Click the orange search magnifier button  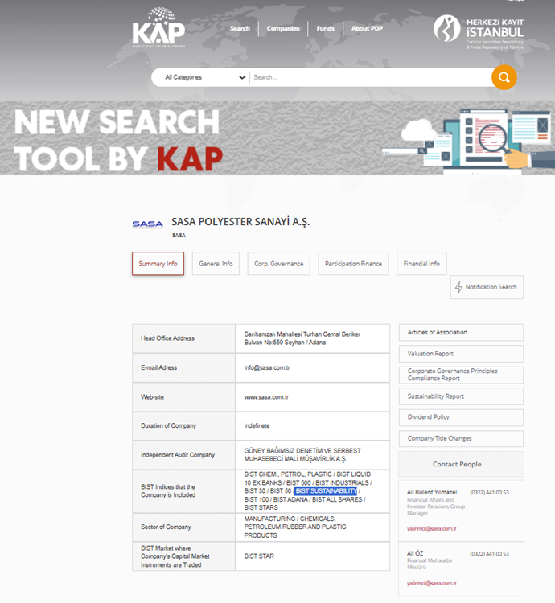click(x=504, y=77)
